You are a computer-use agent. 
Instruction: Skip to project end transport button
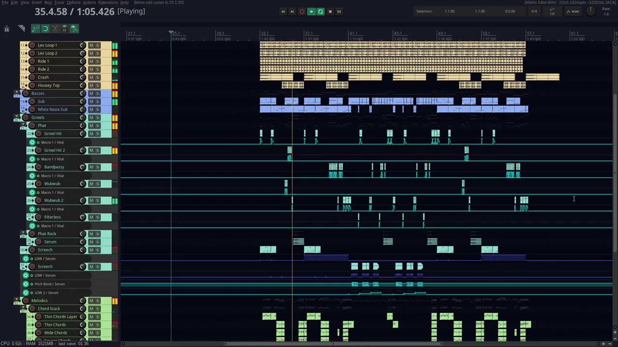[x=292, y=12]
